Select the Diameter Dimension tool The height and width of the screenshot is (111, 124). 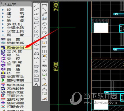[x=44, y=33]
